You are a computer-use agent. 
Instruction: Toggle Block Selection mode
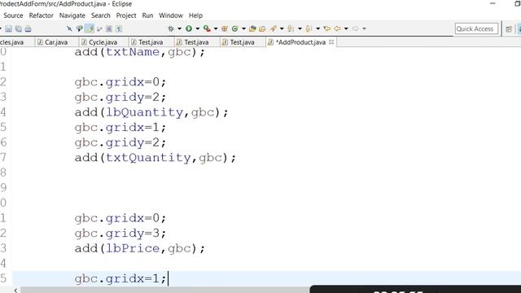click(109, 29)
